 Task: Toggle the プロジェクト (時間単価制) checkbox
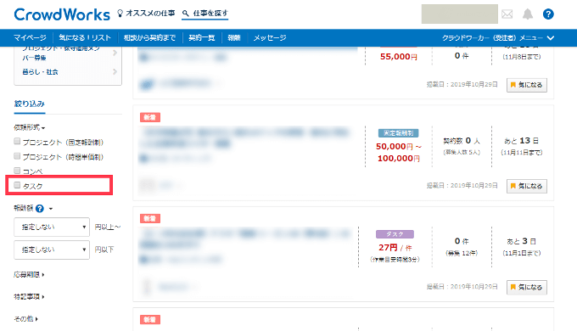pos(17,156)
